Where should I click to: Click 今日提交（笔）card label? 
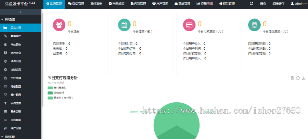pos(143,31)
